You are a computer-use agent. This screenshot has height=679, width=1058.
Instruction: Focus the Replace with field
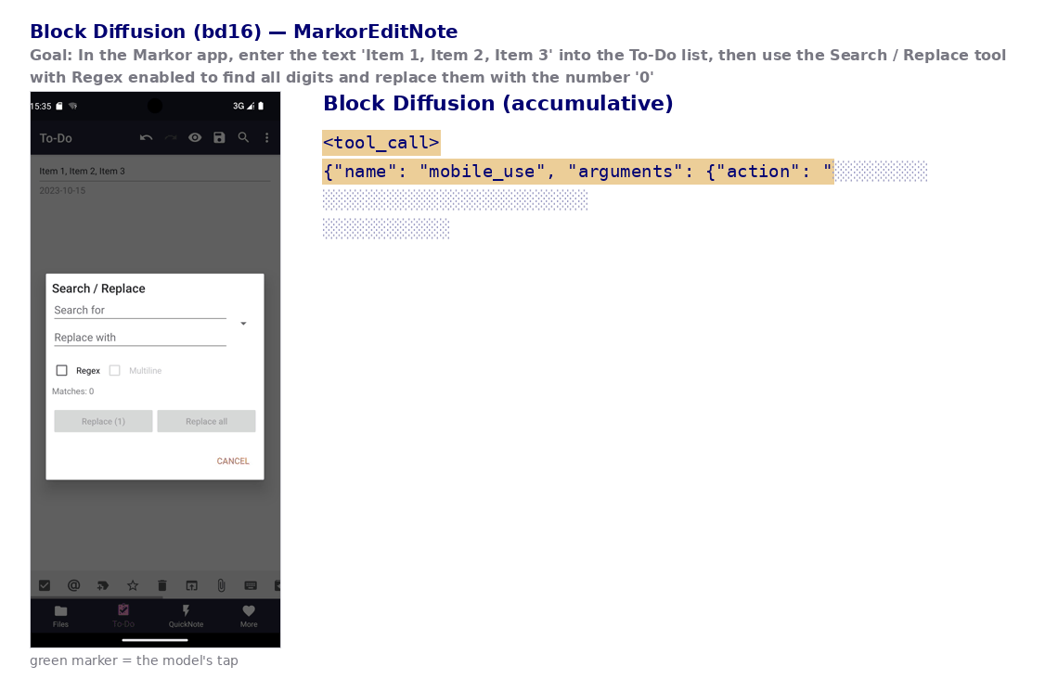[139, 338]
